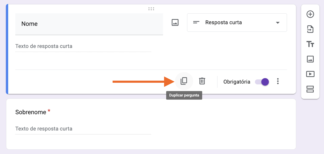Image resolution: width=324 pixels, height=154 pixels.
Task: Add a title and description block
Action: pos(310,44)
